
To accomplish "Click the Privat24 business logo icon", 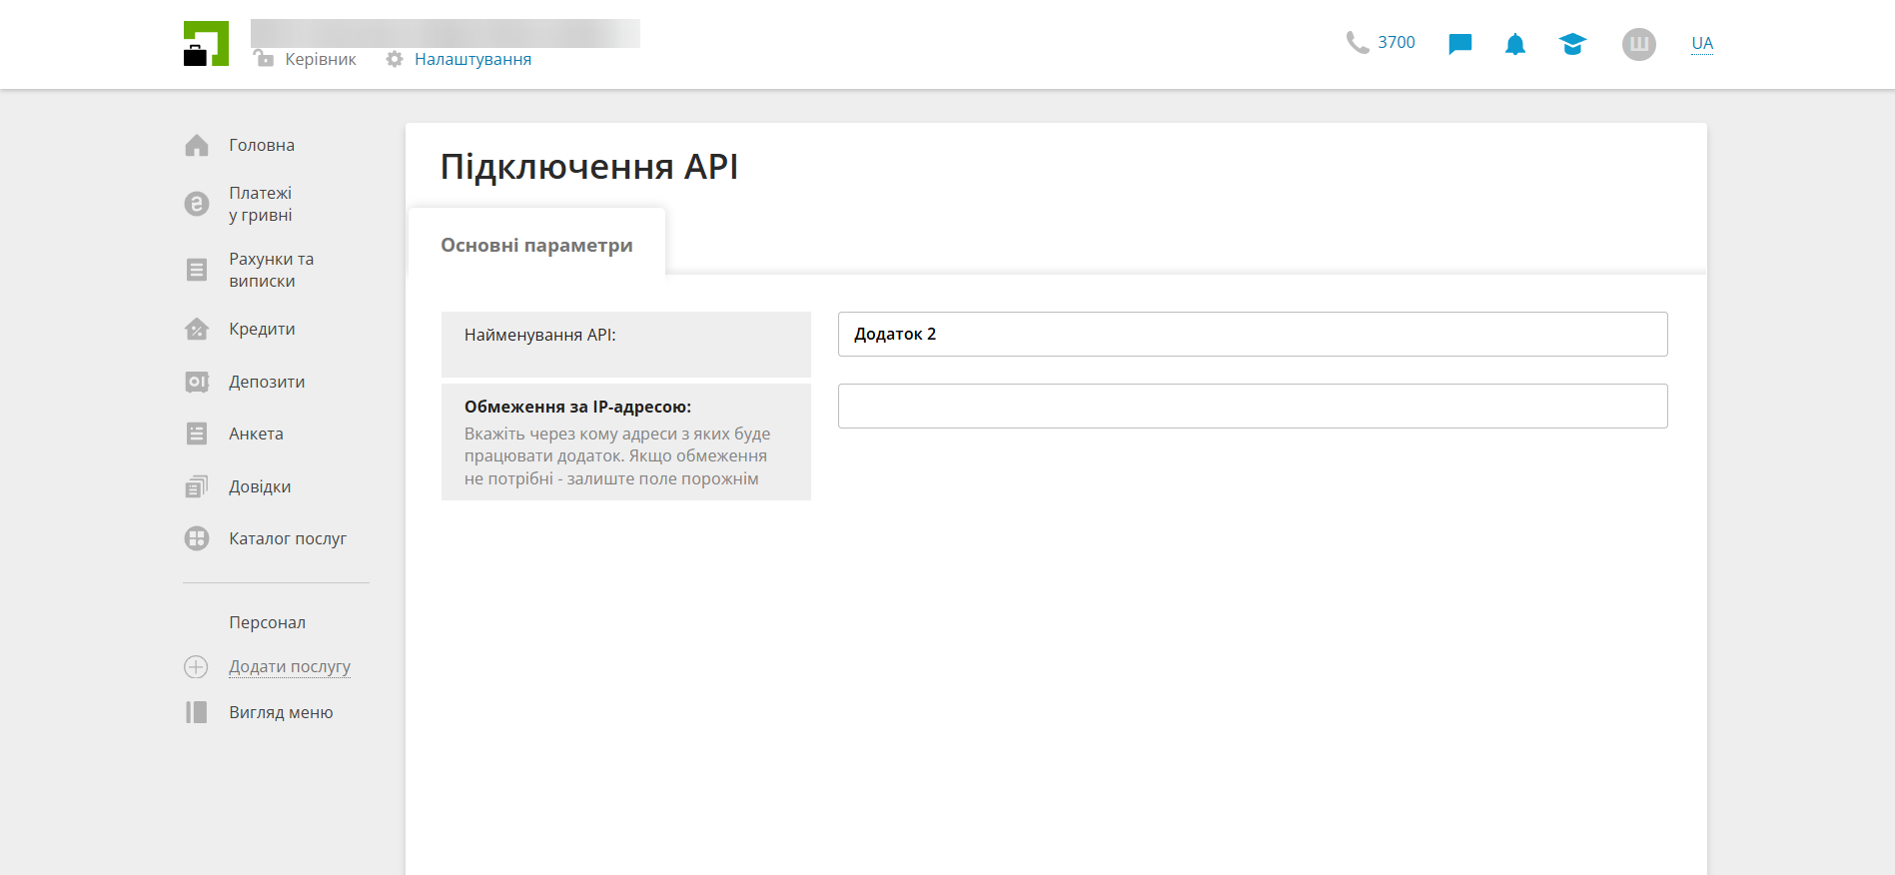I will pyautogui.click(x=206, y=44).
